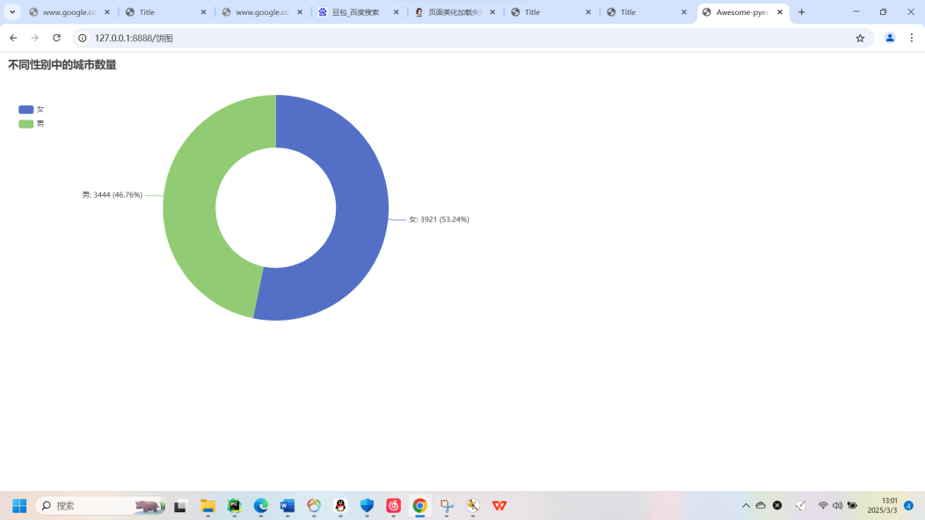Click the taskbar 搜索 search box

[x=100, y=505]
